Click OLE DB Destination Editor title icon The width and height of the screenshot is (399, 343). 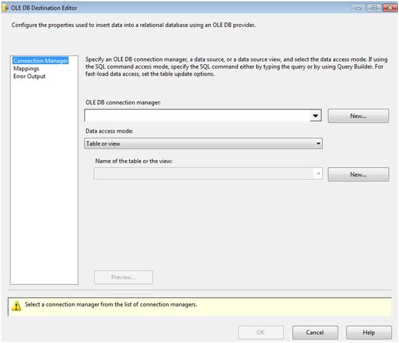click(x=5, y=8)
